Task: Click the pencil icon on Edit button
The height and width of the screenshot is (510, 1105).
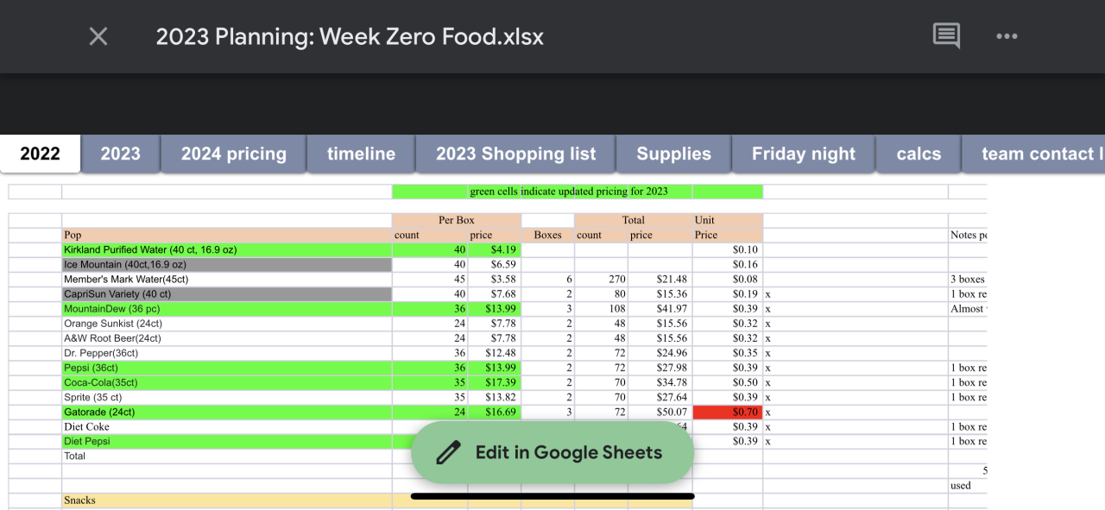Action: click(x=448, y=452)
